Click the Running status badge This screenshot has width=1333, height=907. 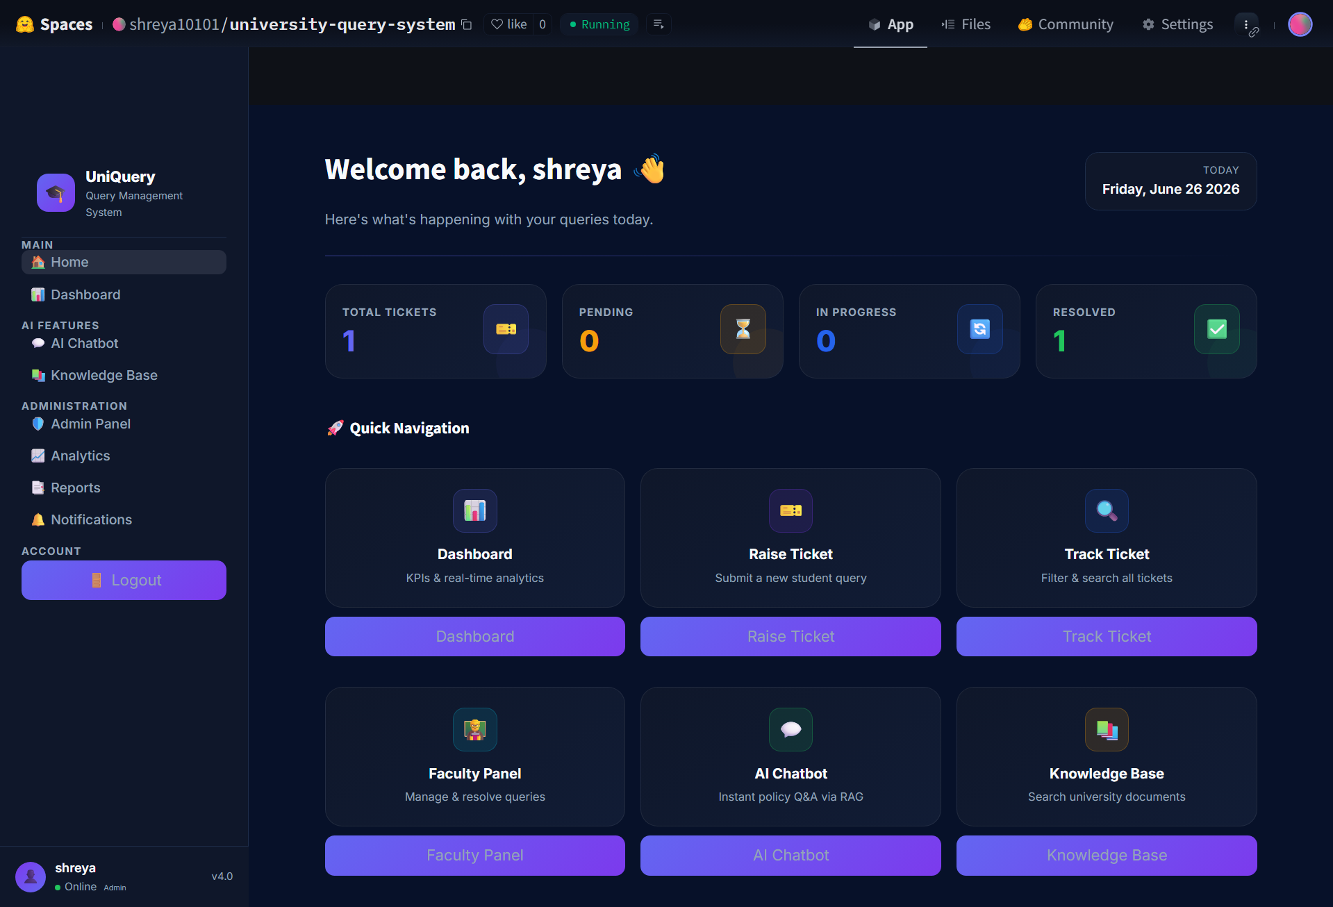pyautogui.click(x=599, y=24)
